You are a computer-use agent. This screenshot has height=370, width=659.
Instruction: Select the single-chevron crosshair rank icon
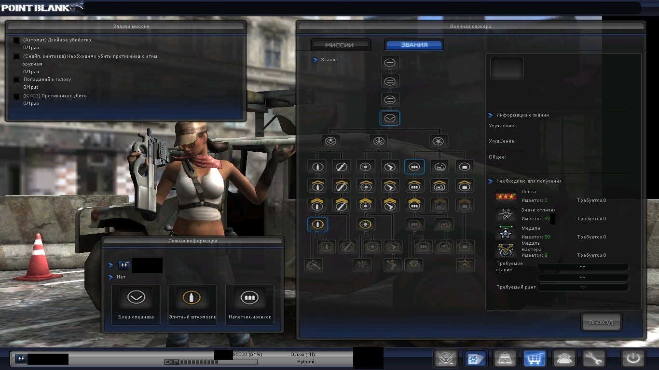[366, 185]
